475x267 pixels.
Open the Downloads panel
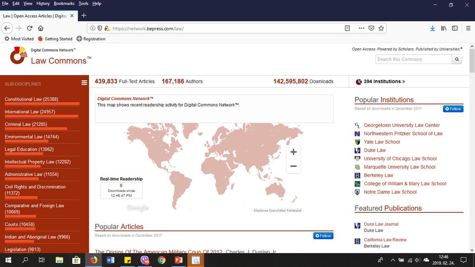pyautogui.click(x=432, y=28)
